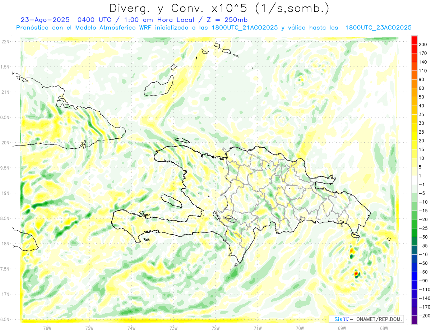Click the dark purple swatch below -200
Viewport: 431px width, 333px height.
click(414, 320)
